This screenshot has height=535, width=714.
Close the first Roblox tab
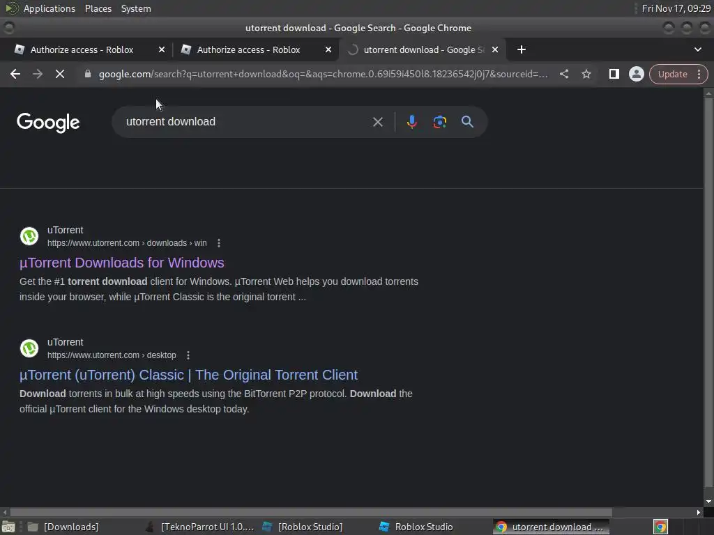162,49
